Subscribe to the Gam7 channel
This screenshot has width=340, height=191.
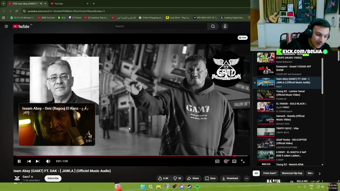click(53, 178)
